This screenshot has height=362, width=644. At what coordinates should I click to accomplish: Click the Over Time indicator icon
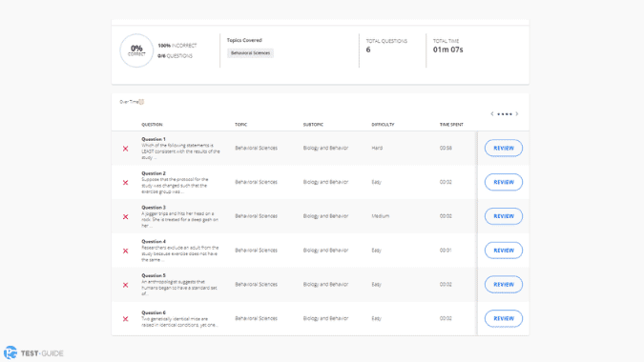pos(142,102)
